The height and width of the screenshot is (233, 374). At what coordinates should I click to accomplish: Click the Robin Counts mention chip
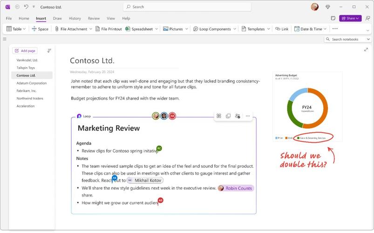click(x=236, y=188)
